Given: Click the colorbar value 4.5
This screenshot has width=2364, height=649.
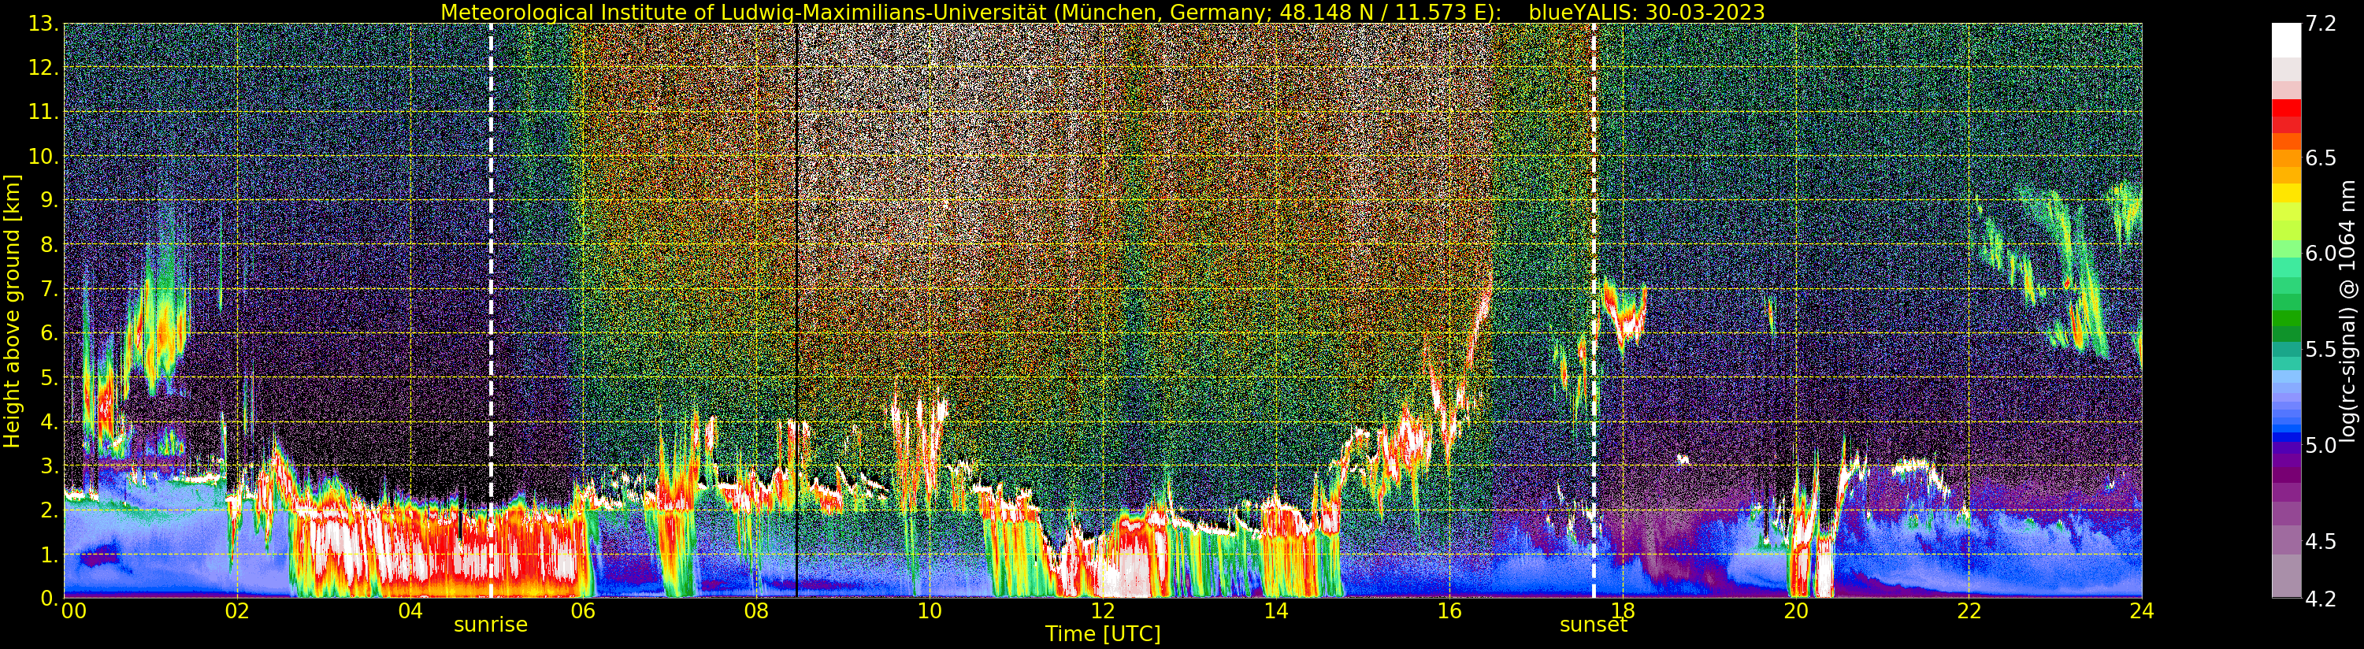Looking at the screenshot, I should tap(2321, 540).
